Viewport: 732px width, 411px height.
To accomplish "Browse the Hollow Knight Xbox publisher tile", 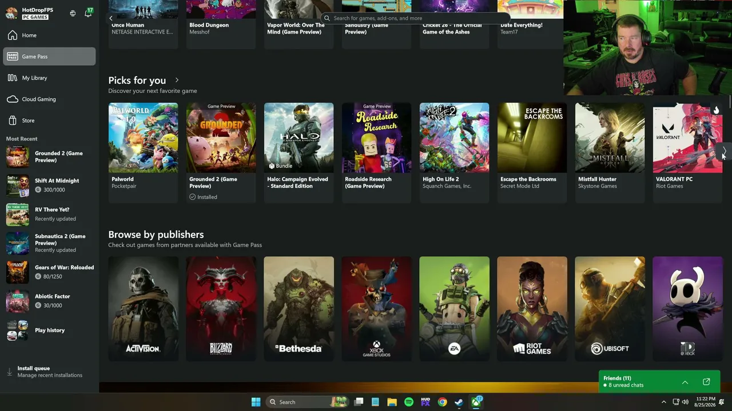I will [688, 309].
